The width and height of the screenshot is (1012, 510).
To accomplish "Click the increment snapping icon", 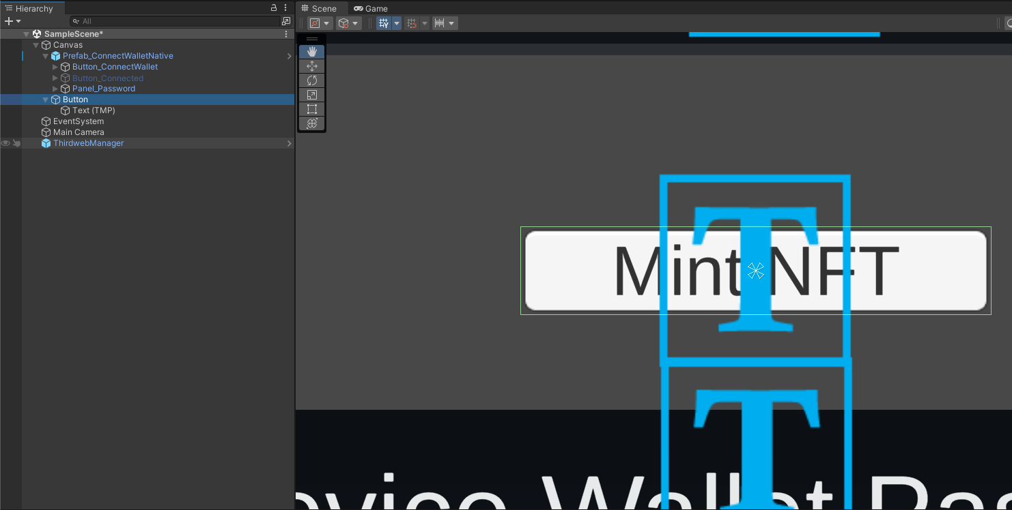I will [x=440, y=23].
